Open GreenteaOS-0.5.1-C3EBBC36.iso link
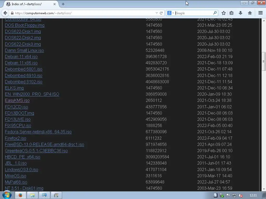 (x=36, y=151)
